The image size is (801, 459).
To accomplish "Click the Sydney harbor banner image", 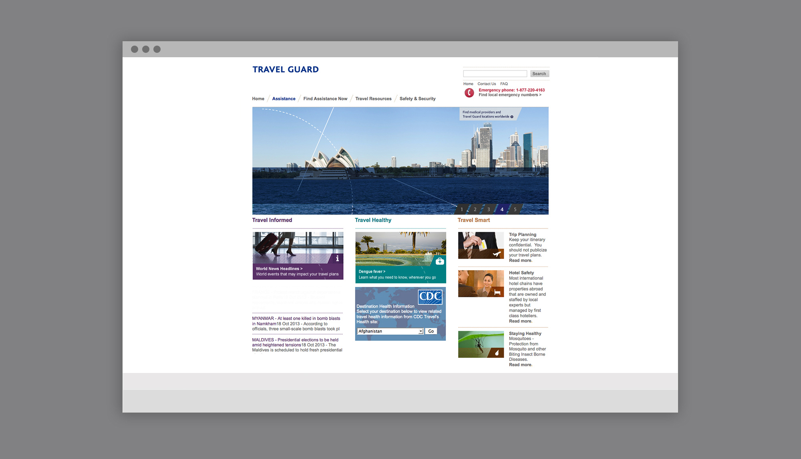I will click(x=400, y=160).
